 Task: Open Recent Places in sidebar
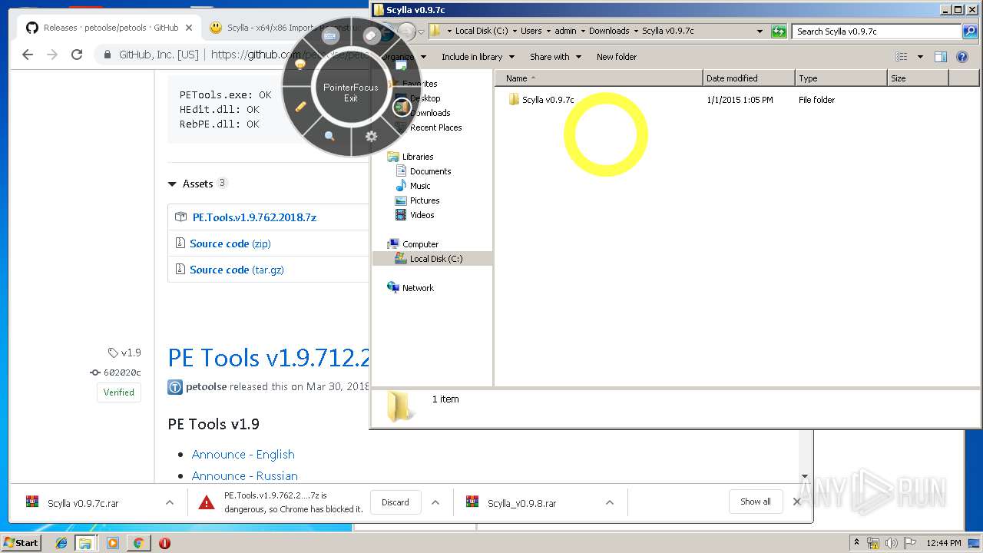coord(435,127)
